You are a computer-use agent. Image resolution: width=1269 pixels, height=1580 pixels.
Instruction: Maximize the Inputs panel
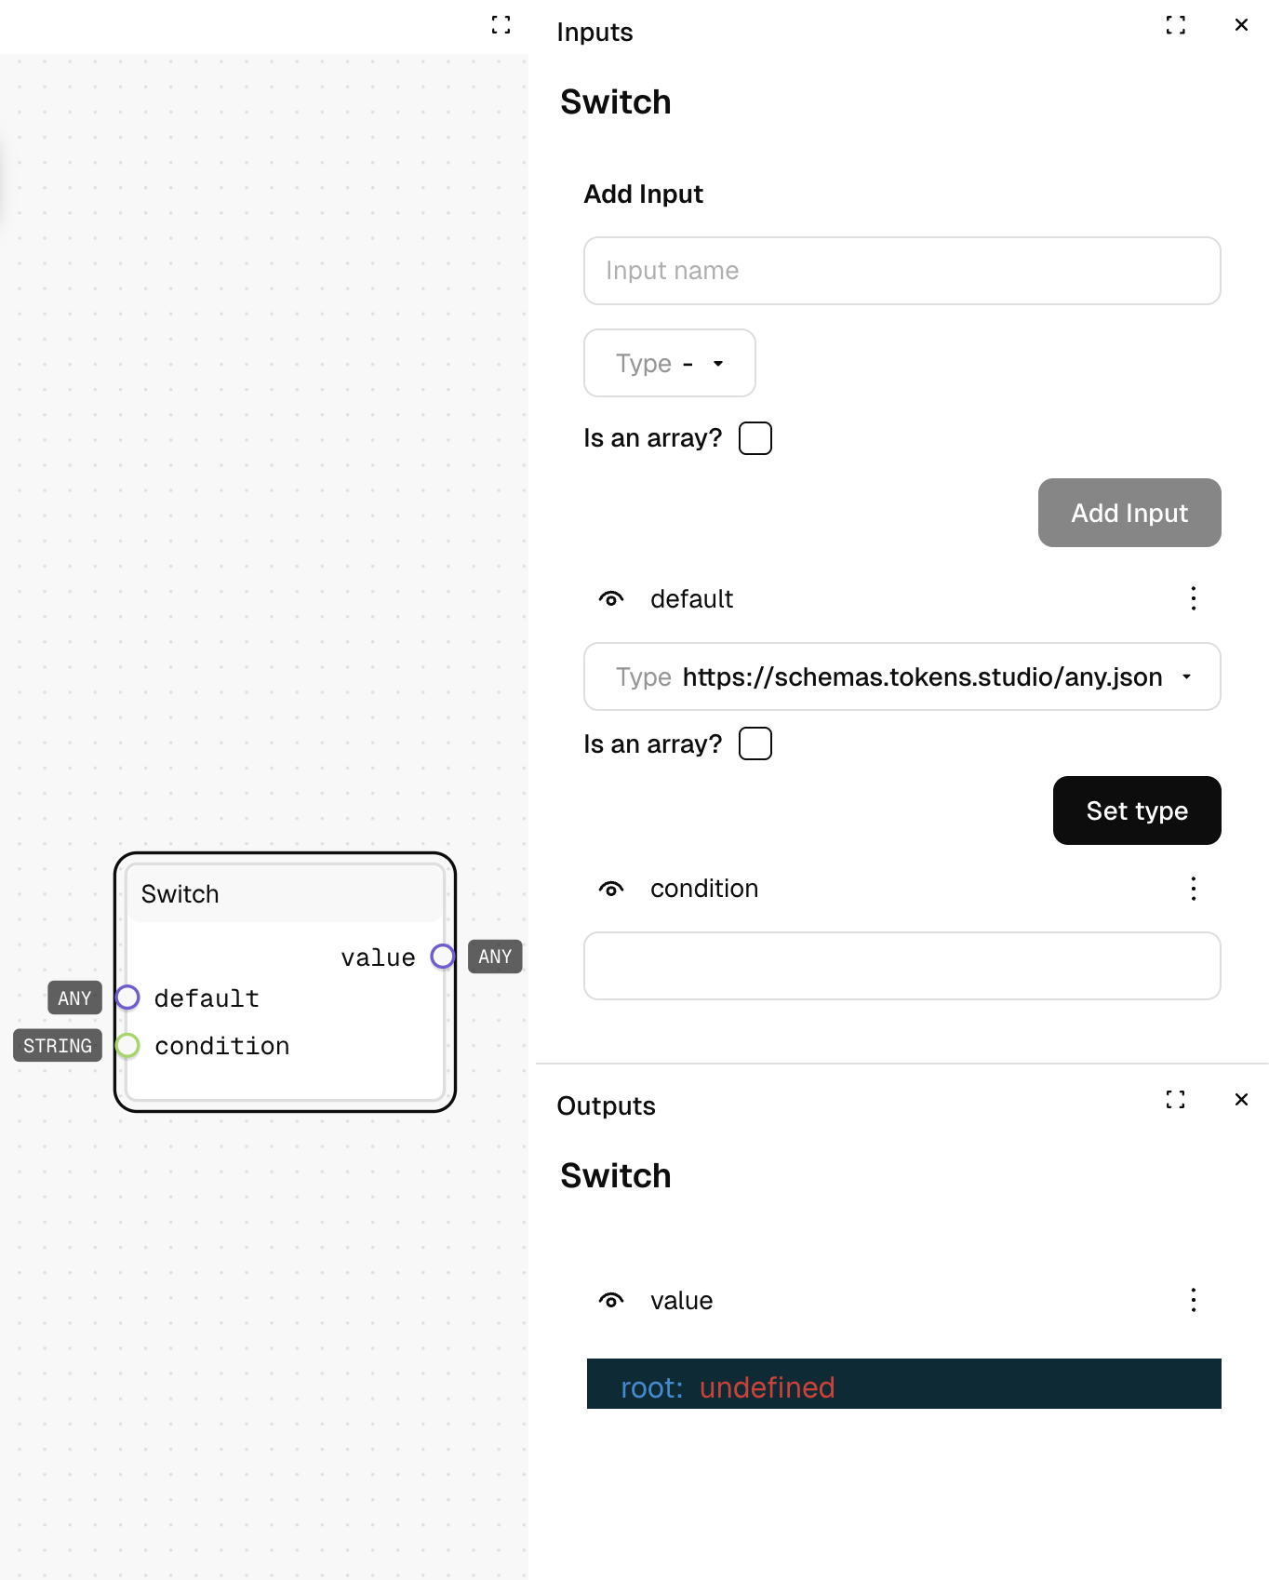click(x=1175, y=25)
